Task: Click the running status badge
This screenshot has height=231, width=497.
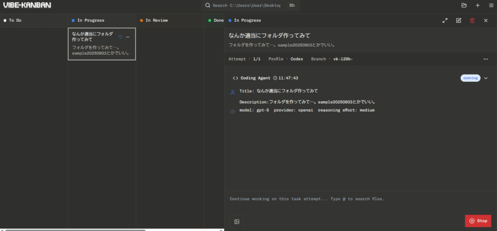Action: tap(470, 78)
